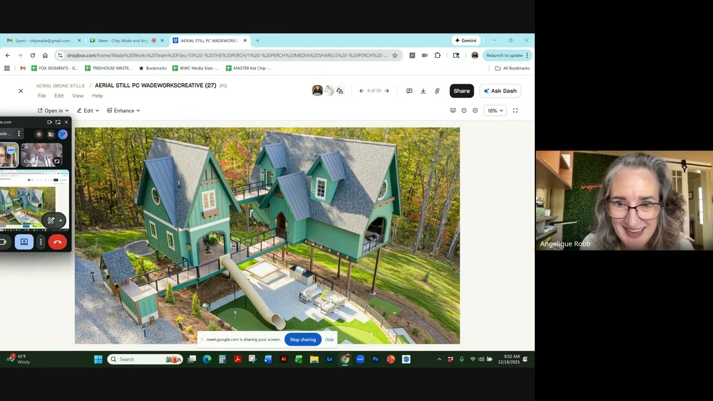Hide the screen sharing notification
The image size is (713, 401).
pyautogui.click(x=329, y=339)
